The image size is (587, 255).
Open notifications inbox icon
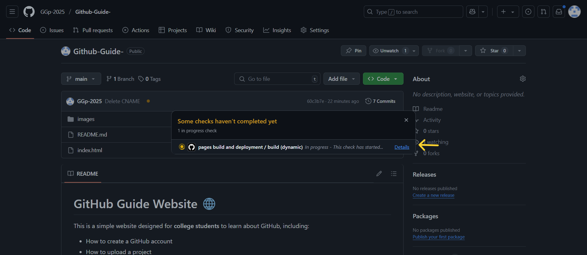[559, 12]
